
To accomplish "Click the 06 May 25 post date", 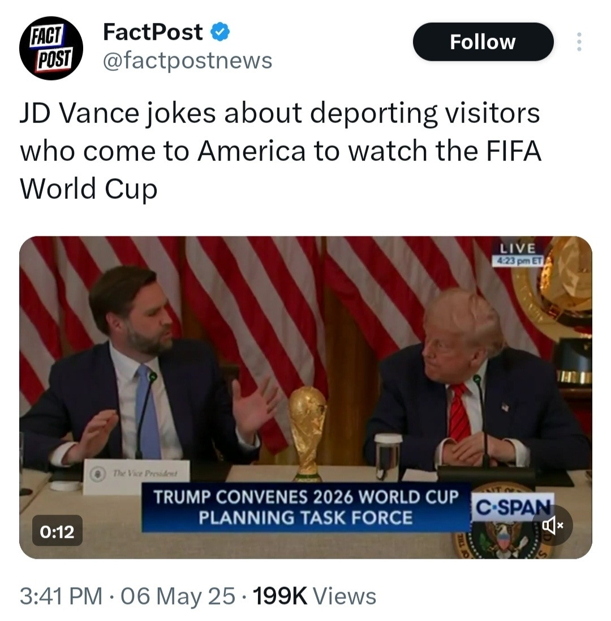I will [x=178, y=596].
